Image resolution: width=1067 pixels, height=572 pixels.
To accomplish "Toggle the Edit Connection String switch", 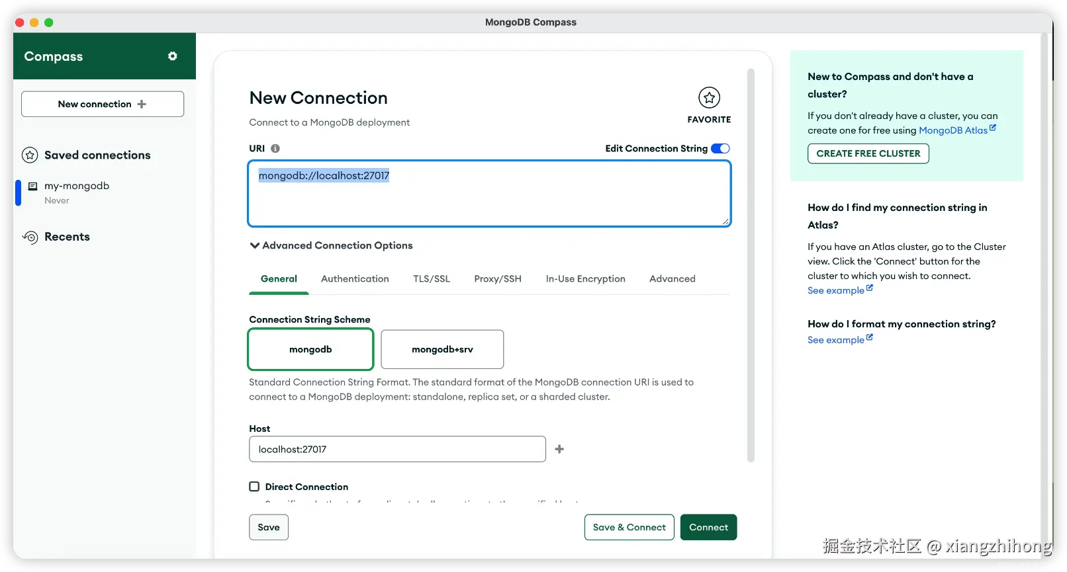I will click(720, 149).
